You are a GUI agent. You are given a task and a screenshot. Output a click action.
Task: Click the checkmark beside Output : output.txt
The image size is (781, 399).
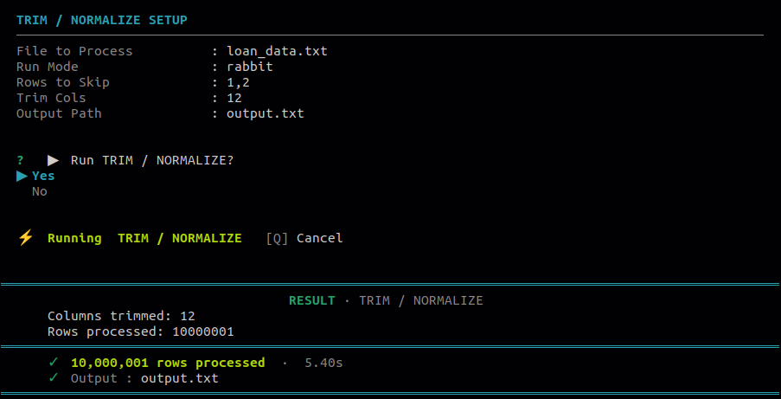54,378
